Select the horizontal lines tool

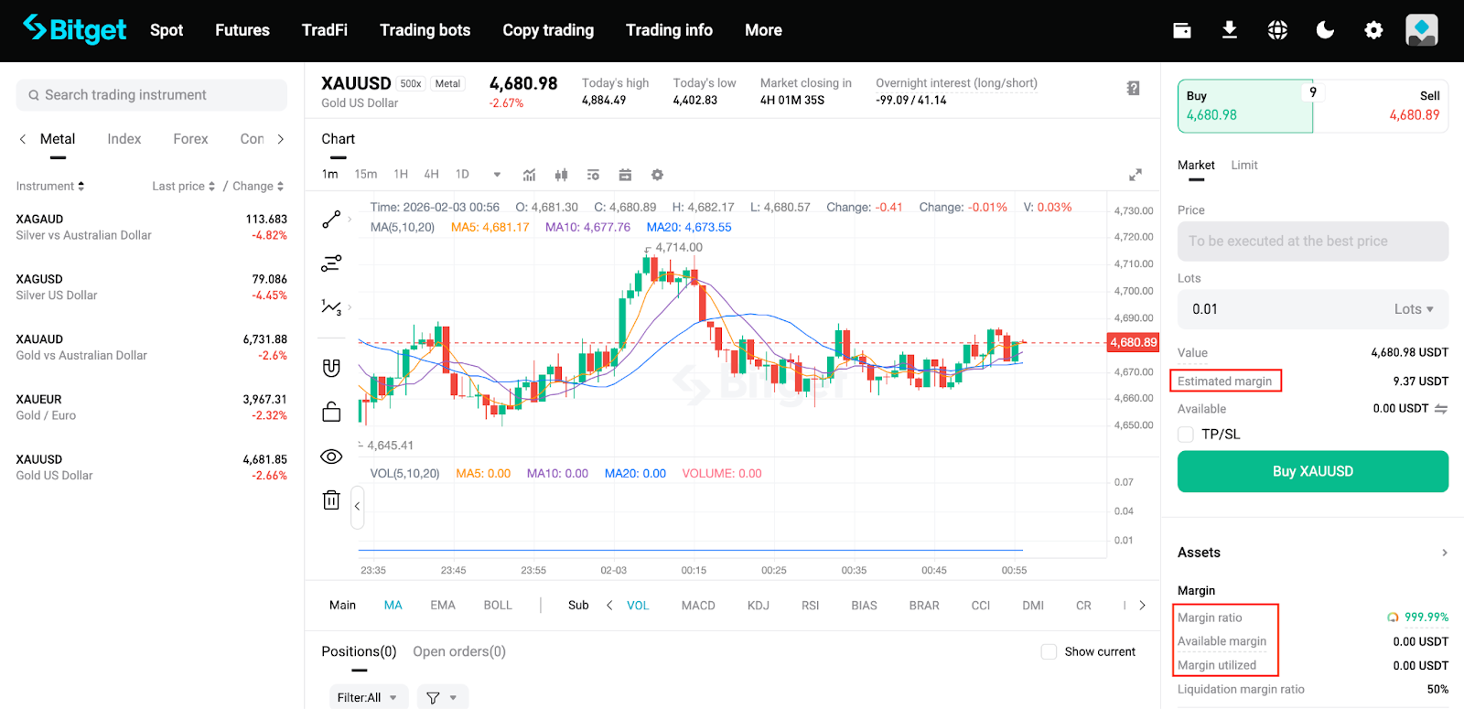(331, 263)
